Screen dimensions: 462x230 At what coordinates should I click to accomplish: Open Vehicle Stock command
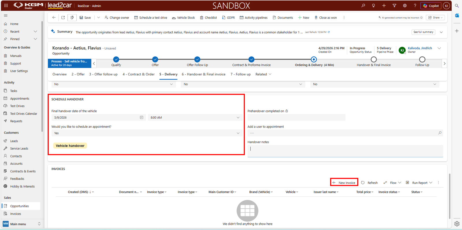183,18
